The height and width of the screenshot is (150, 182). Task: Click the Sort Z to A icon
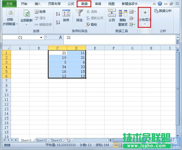58,22
